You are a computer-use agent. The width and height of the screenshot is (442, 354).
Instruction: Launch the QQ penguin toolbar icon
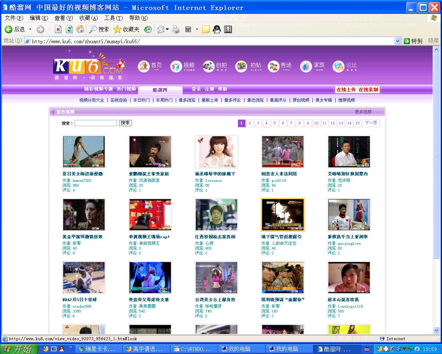pos(217,29)
